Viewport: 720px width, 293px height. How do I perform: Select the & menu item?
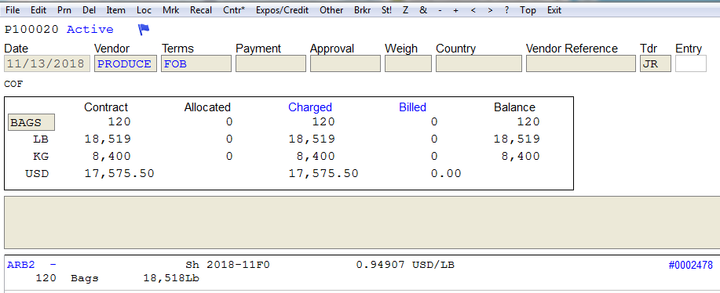point(423,10)
